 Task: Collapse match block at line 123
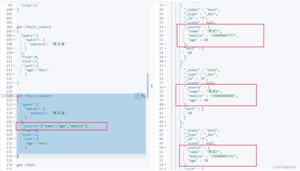pos(14,109)
